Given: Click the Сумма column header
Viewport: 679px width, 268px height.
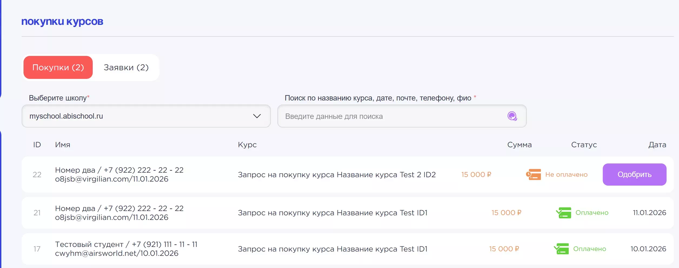Looking at the screenshot, I should 519,145.
